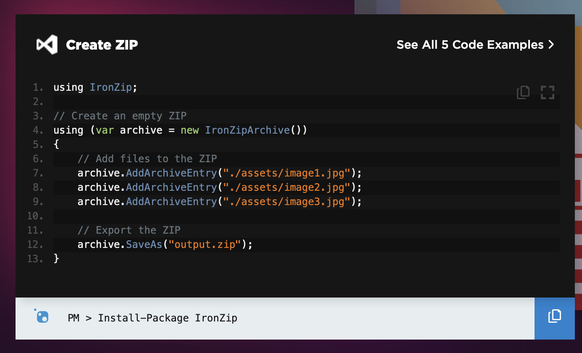Click the comment '// Add files to the ZIP'

pos(147,159)
